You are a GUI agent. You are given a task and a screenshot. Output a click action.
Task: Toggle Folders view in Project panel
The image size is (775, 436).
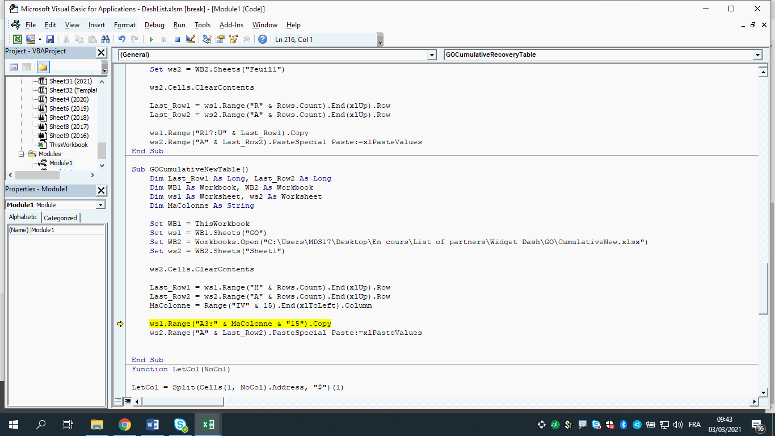tap(43, 67)
